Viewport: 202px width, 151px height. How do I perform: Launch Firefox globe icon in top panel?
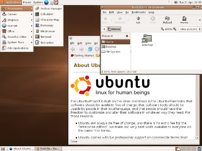click(46, 2)
